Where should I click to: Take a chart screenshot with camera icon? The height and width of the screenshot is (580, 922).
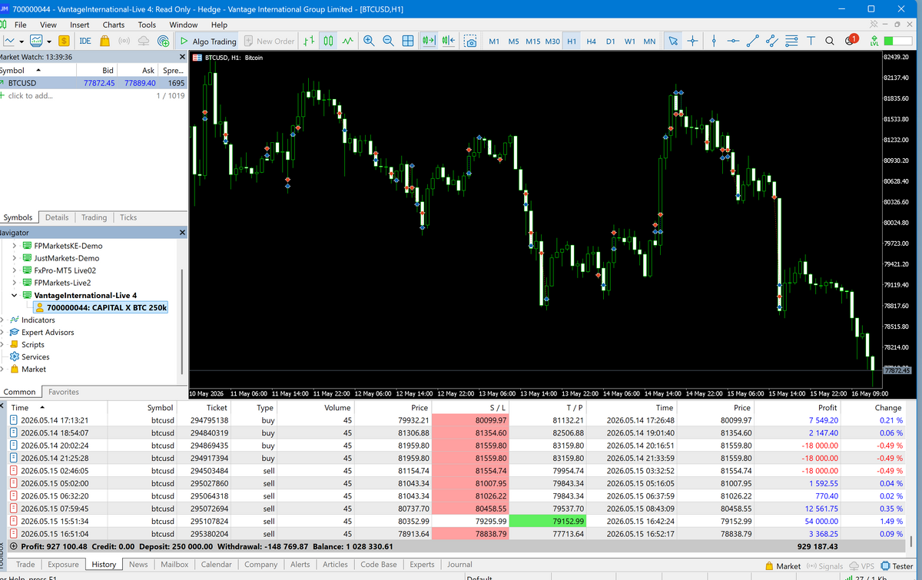tap(469, 41)
